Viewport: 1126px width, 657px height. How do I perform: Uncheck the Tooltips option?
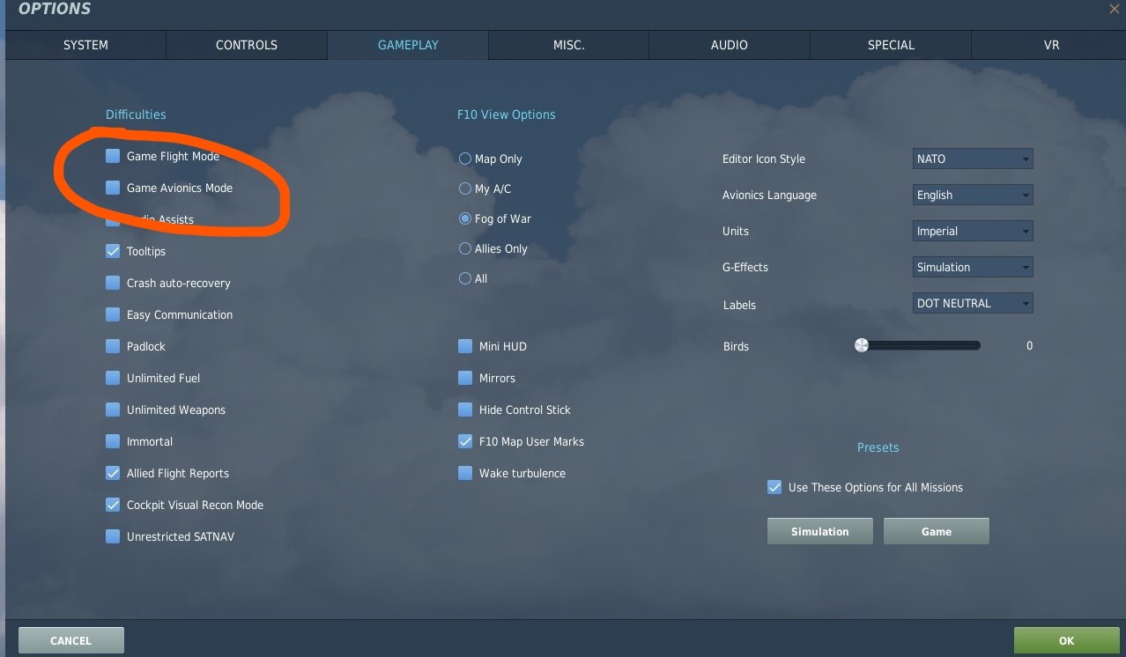[113, 251]
